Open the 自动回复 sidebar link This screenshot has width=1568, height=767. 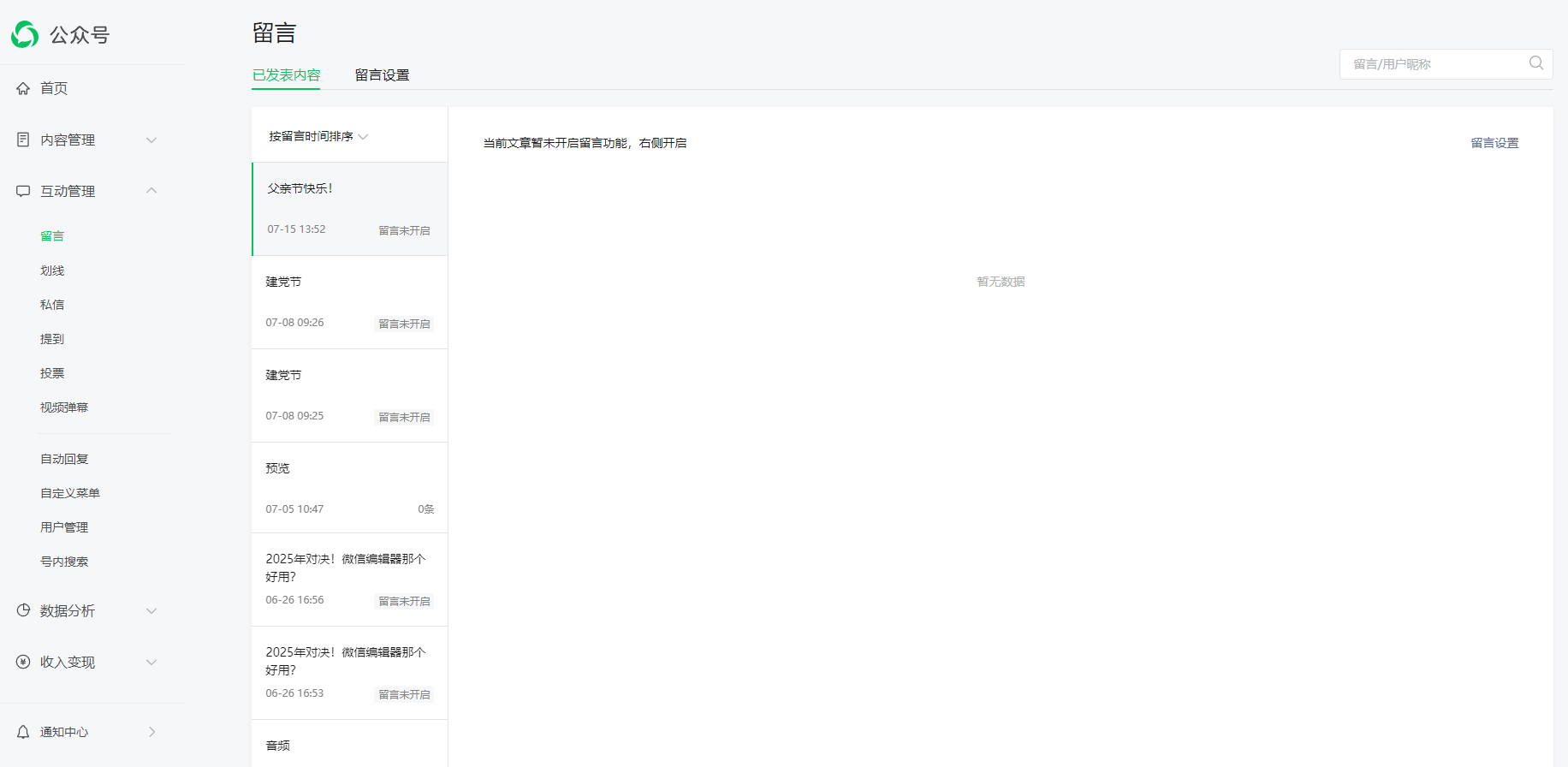pos(64,460)
